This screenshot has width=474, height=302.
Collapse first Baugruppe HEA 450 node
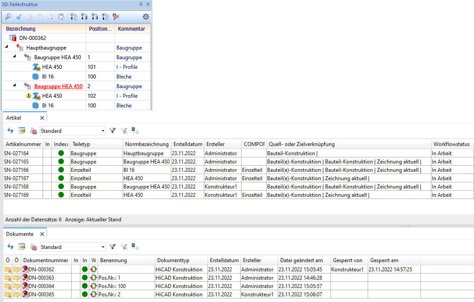(x=14, y=57)
